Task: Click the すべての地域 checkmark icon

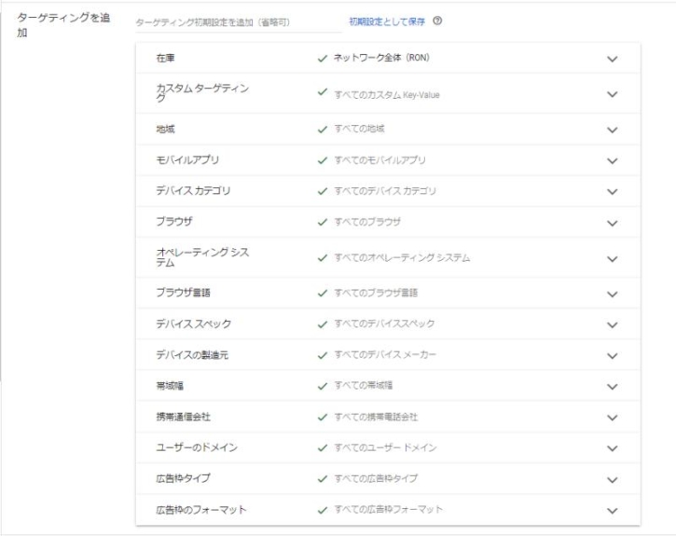Action: (322, 130)
